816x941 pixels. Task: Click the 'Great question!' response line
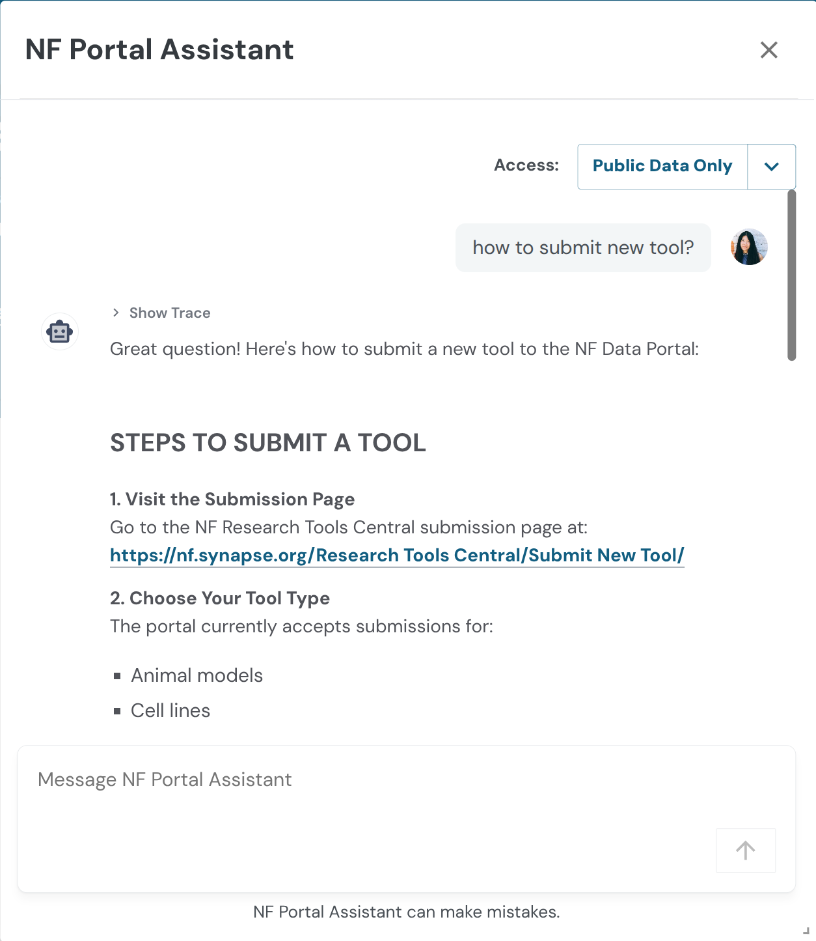tap(404, 350)
